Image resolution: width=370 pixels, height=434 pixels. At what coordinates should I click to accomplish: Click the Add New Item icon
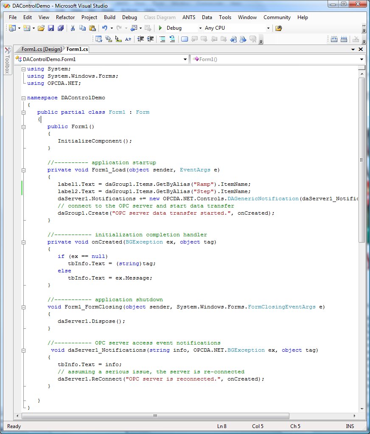click(27, 28)
